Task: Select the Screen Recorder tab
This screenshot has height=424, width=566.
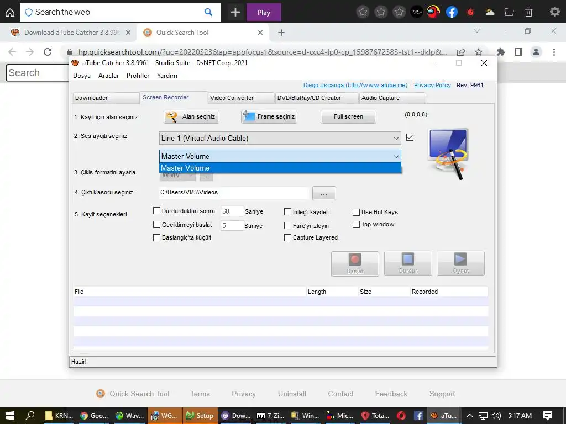Action: pos(173,97)
